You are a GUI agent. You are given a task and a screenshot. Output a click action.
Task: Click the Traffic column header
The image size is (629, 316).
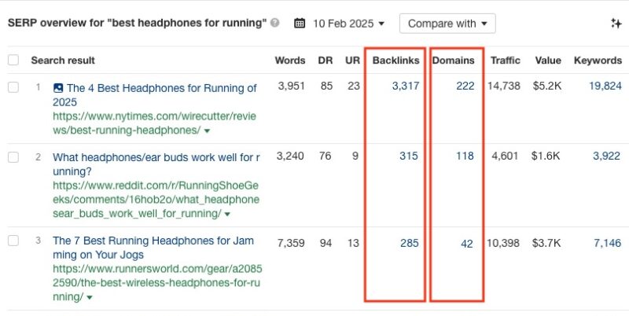[x=506, y=61]
